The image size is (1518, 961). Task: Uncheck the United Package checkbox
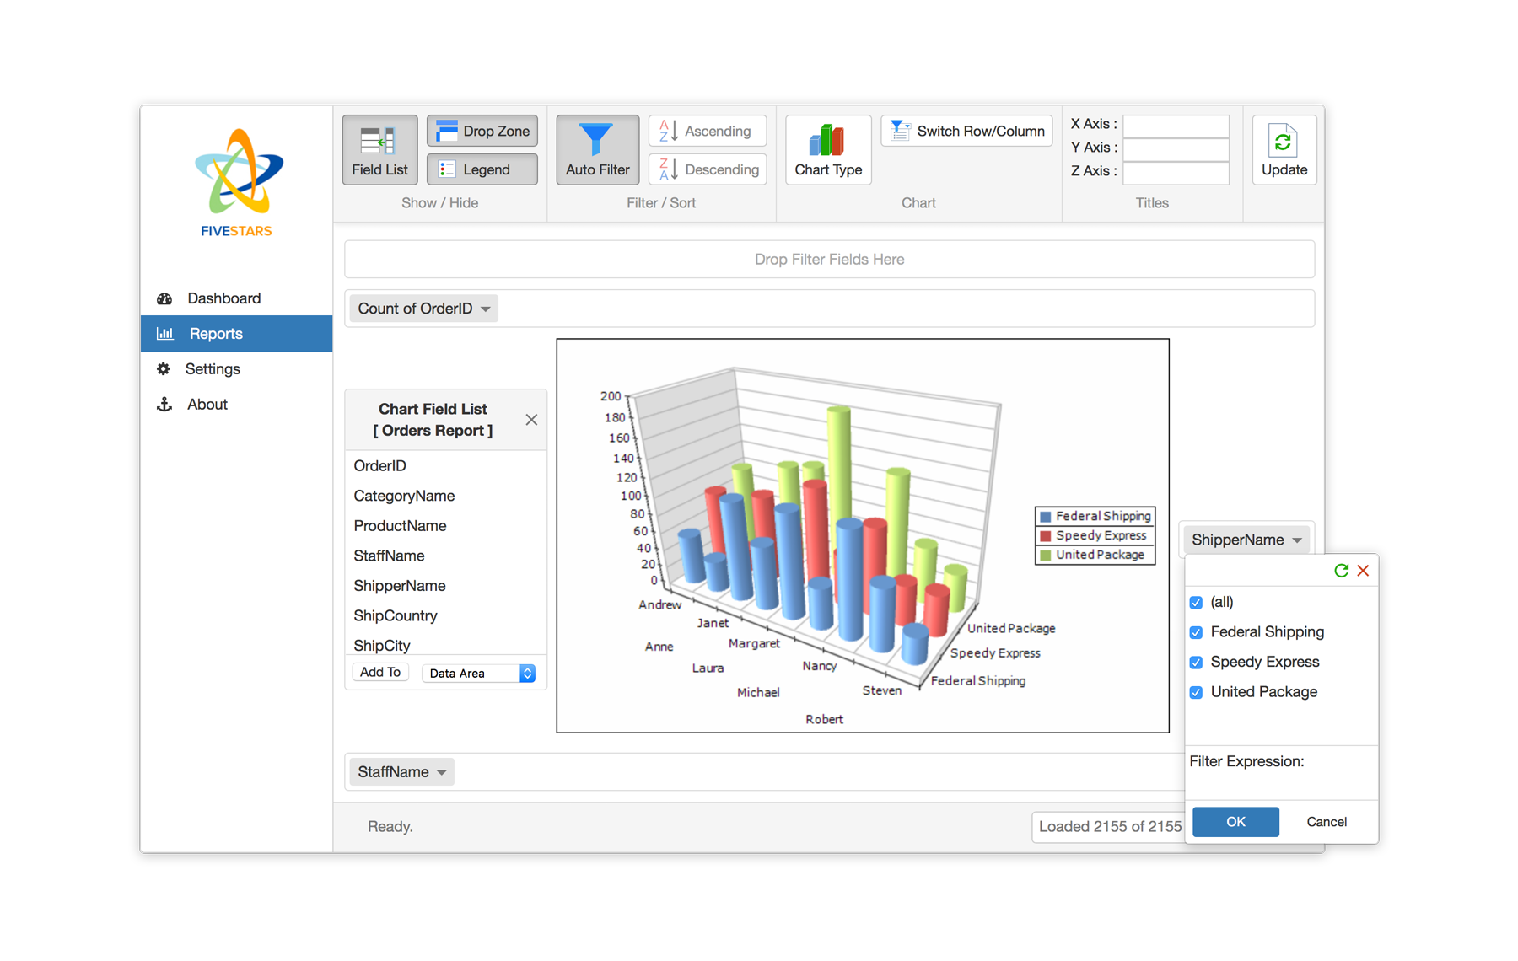pyautogui.click(x=1196, y=692)
